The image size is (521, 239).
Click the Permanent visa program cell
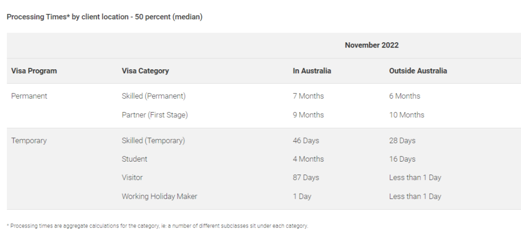pos(29,96)
